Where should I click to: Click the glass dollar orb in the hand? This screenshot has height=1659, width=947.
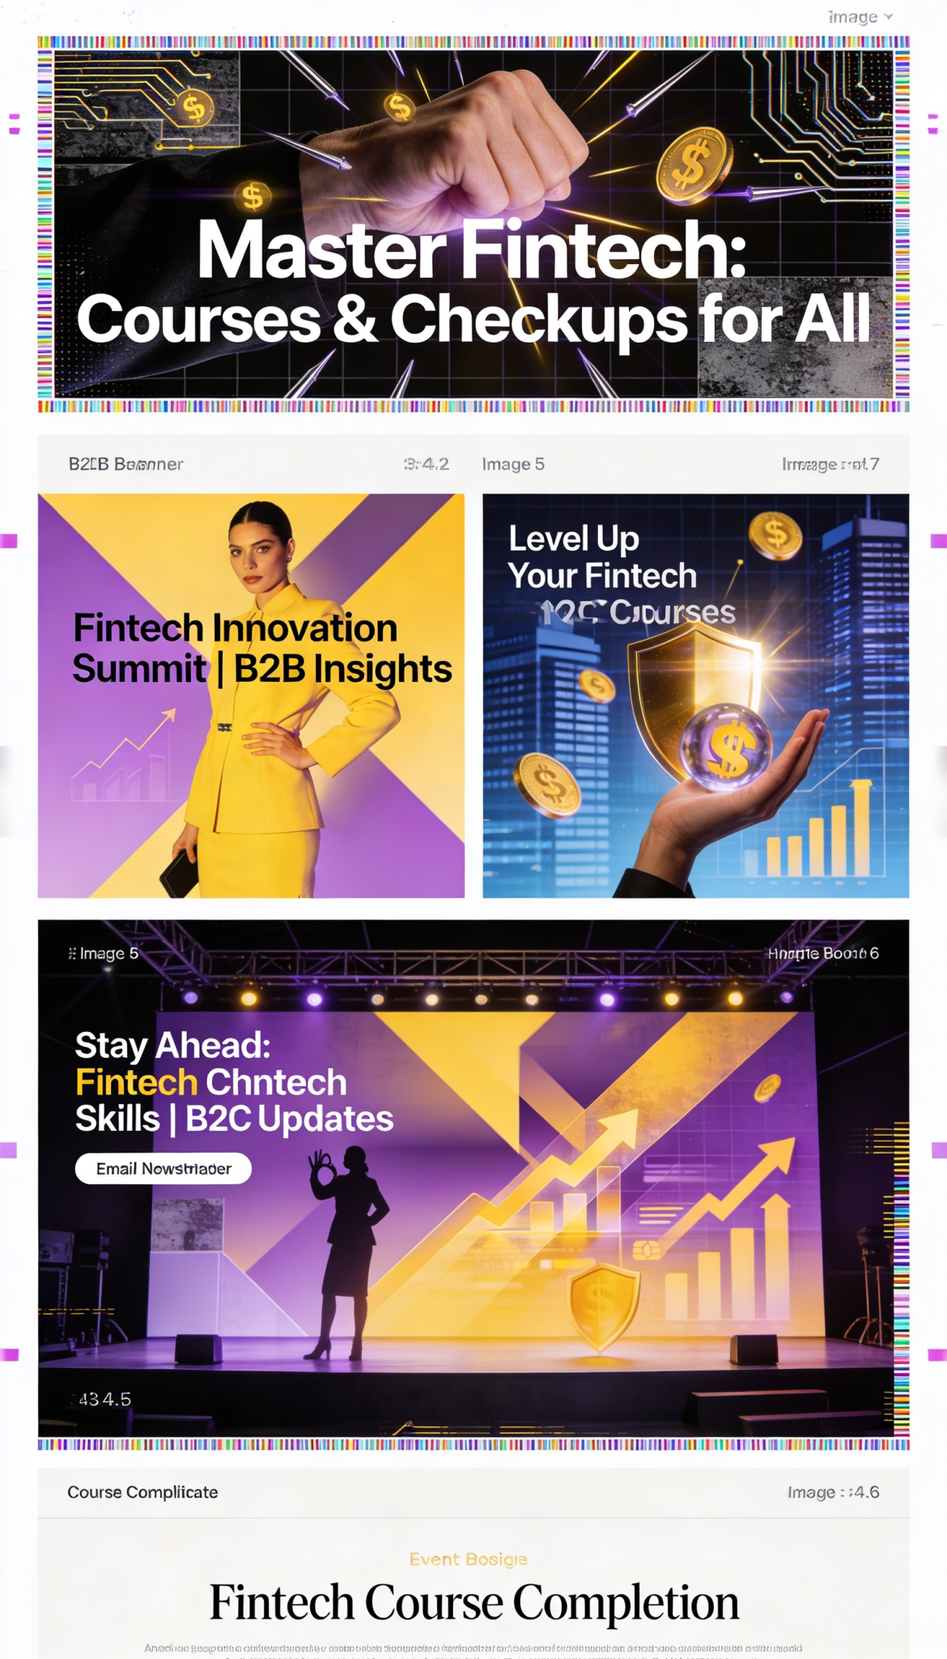[726, 744]
